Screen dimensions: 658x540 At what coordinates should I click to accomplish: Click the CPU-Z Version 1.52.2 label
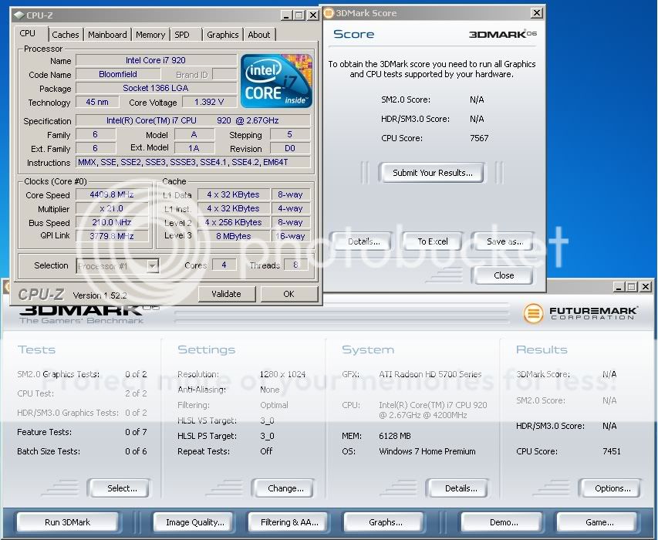pos(100,295)
